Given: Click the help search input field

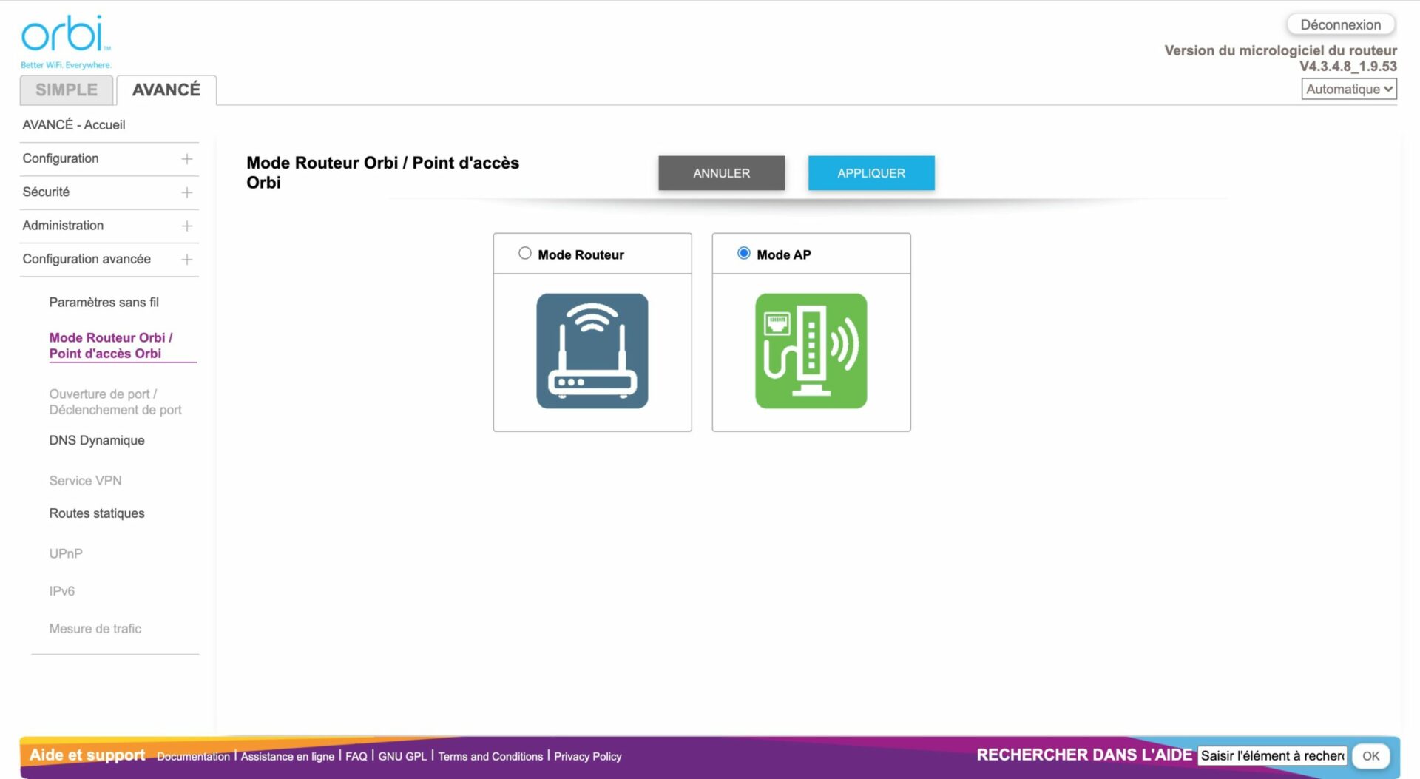Looking at the screenshot, I should click(1272, 755).
